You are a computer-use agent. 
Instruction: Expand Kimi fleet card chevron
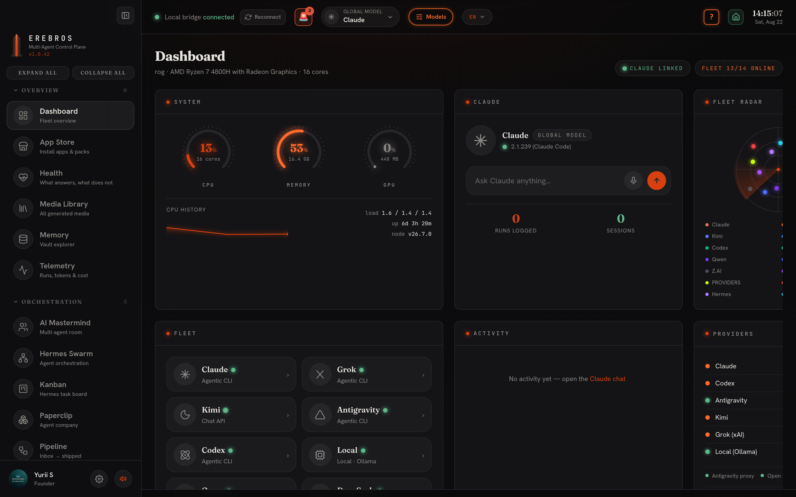pos(288,416)
